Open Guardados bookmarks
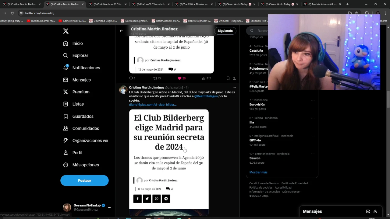The image size is (390, 219). coord(78,116)
